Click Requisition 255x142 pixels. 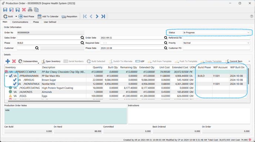click(69, 16)
